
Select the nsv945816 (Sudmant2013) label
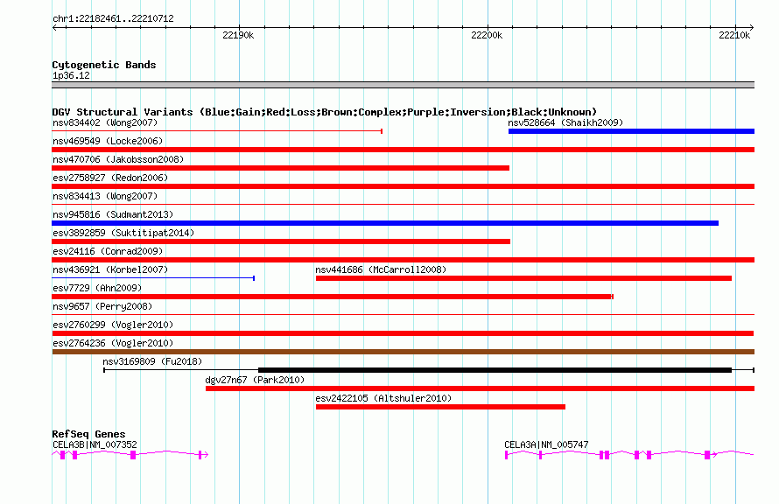point(113,214)
